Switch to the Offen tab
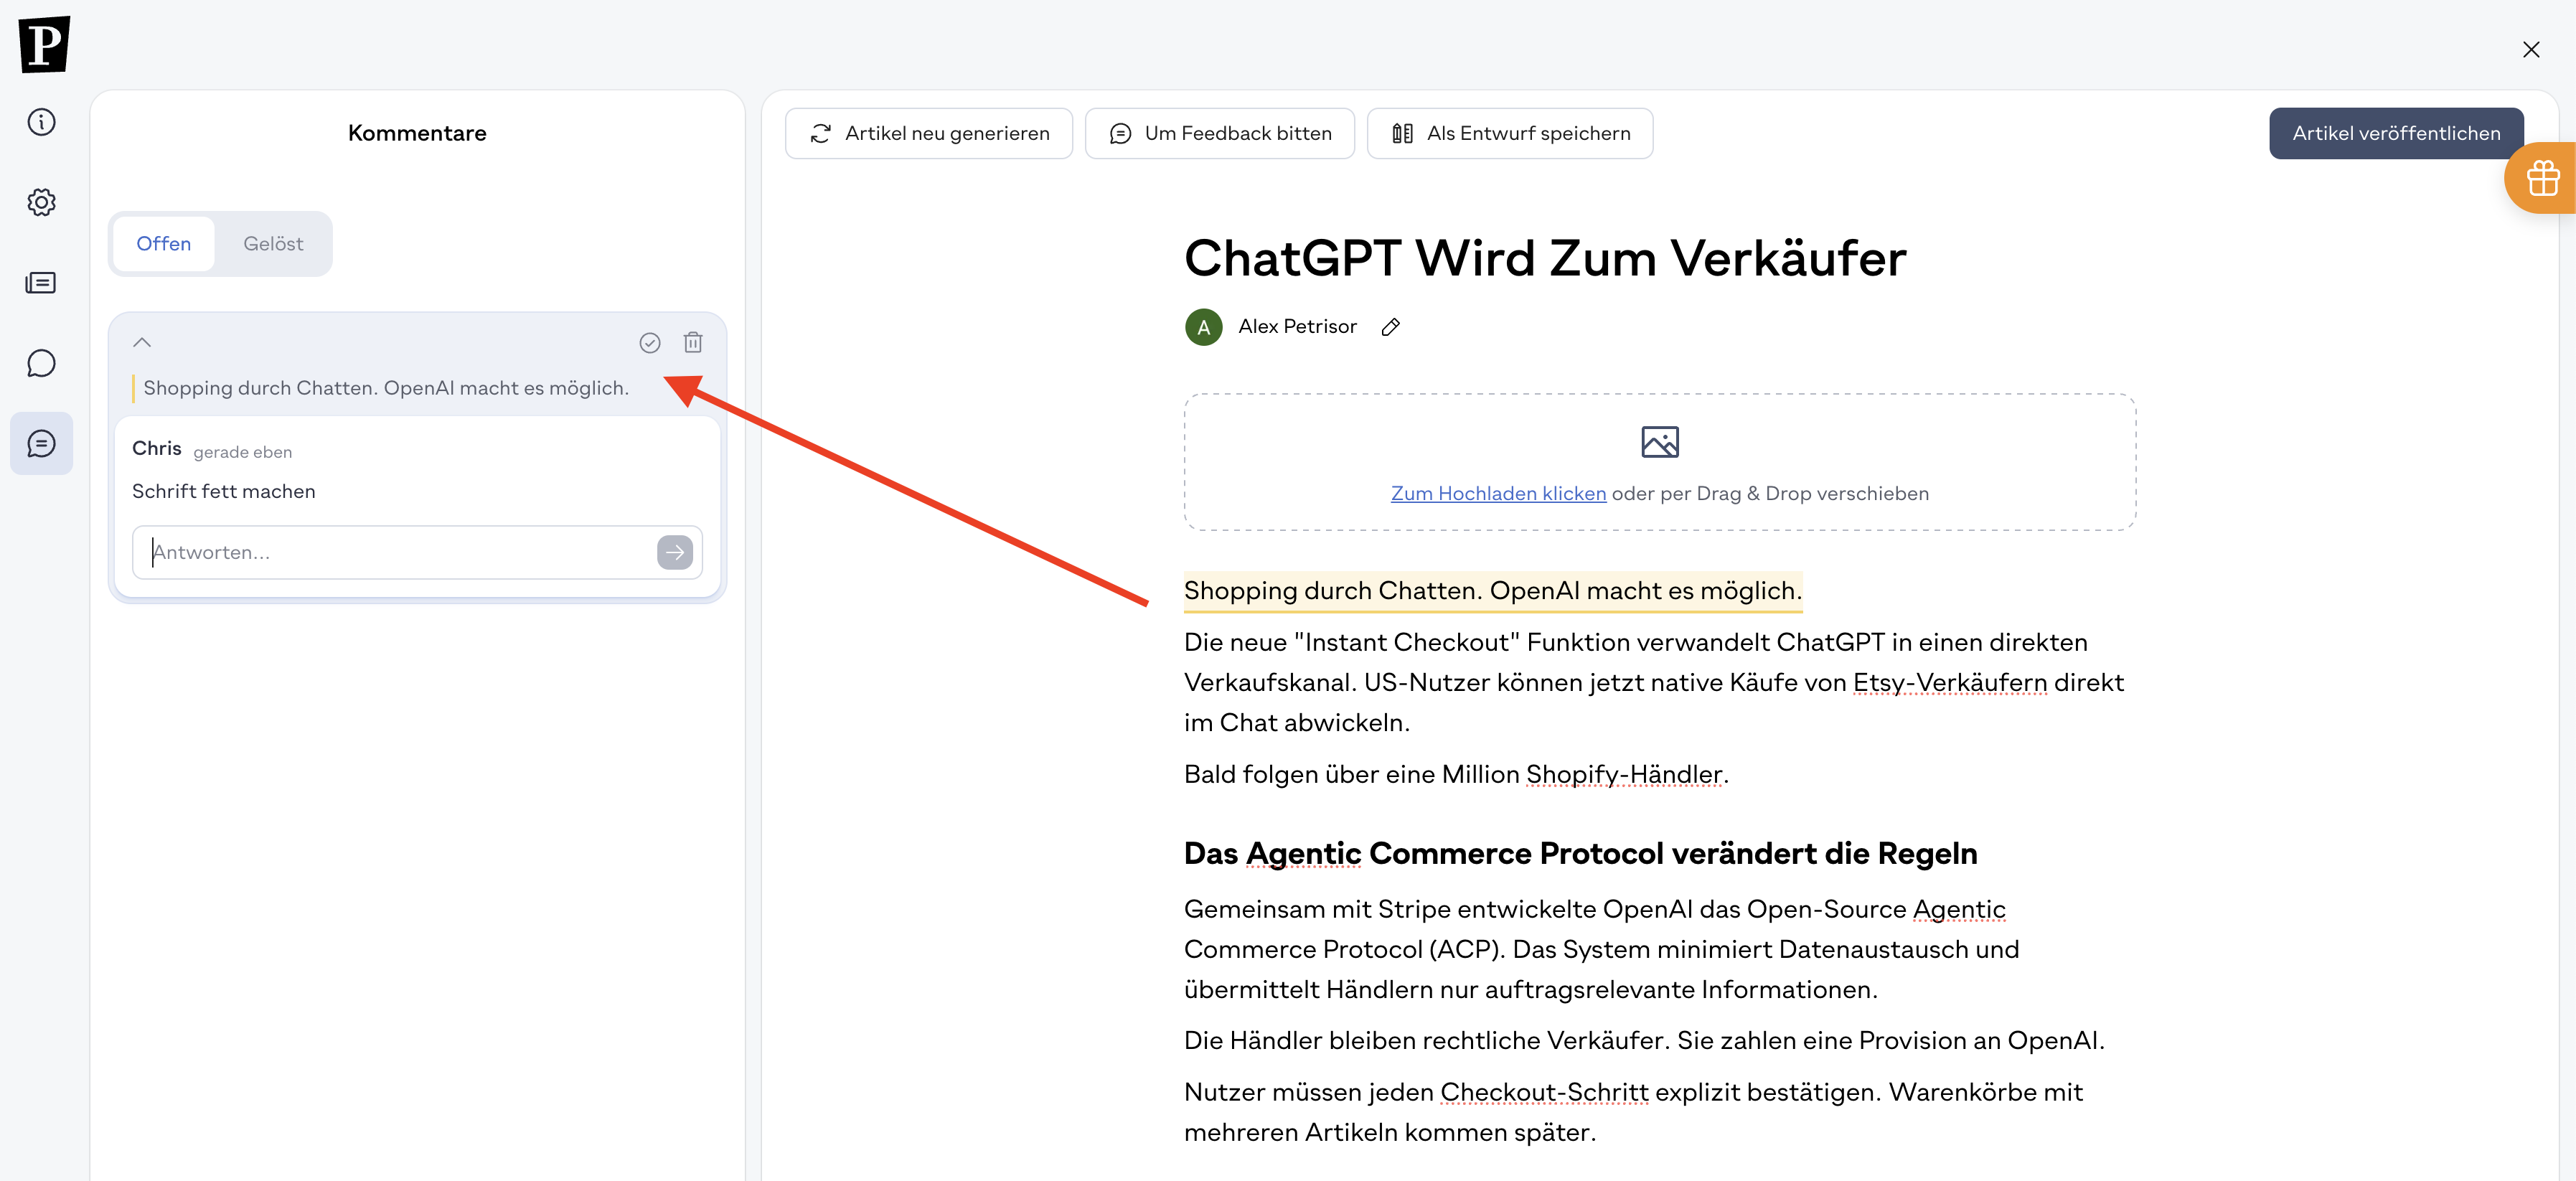2576x1181 pixels. coord(163,244)
